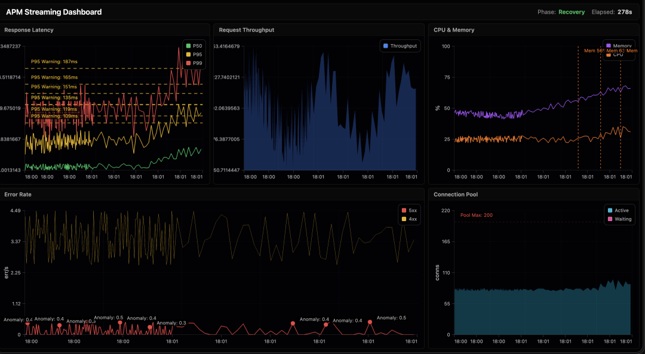Click the red 5xx legend icon
Image resolution: width=645 pixels, height=354 pixels.
pyautogui.click(x=404, y=210)
